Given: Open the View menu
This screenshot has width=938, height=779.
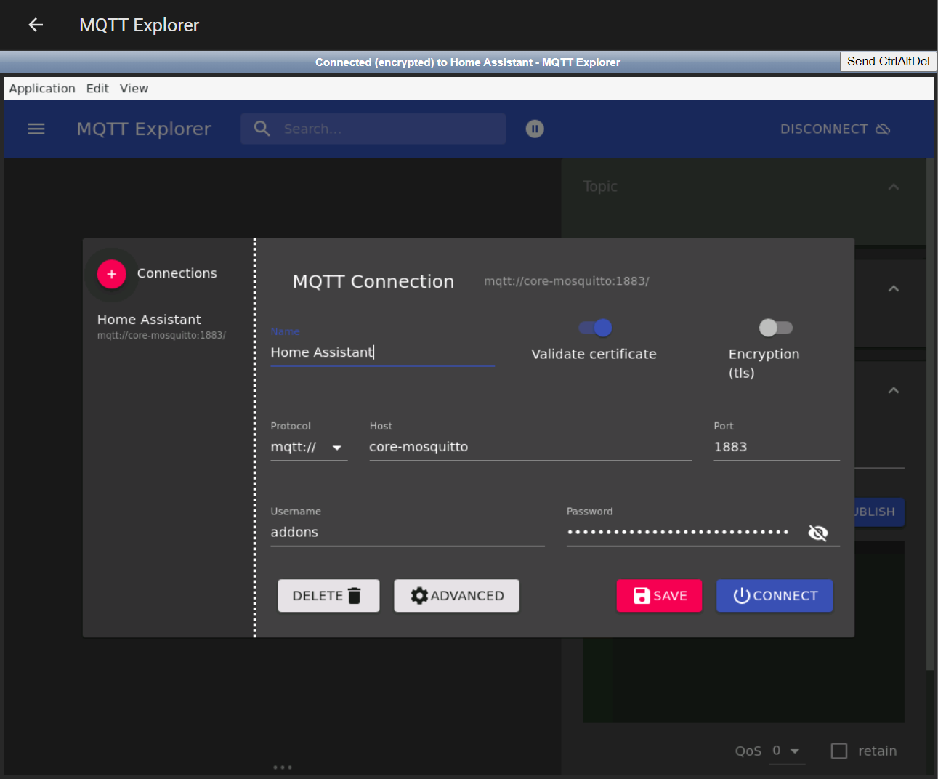Looking at the screenshot, I should pos(134,88).
